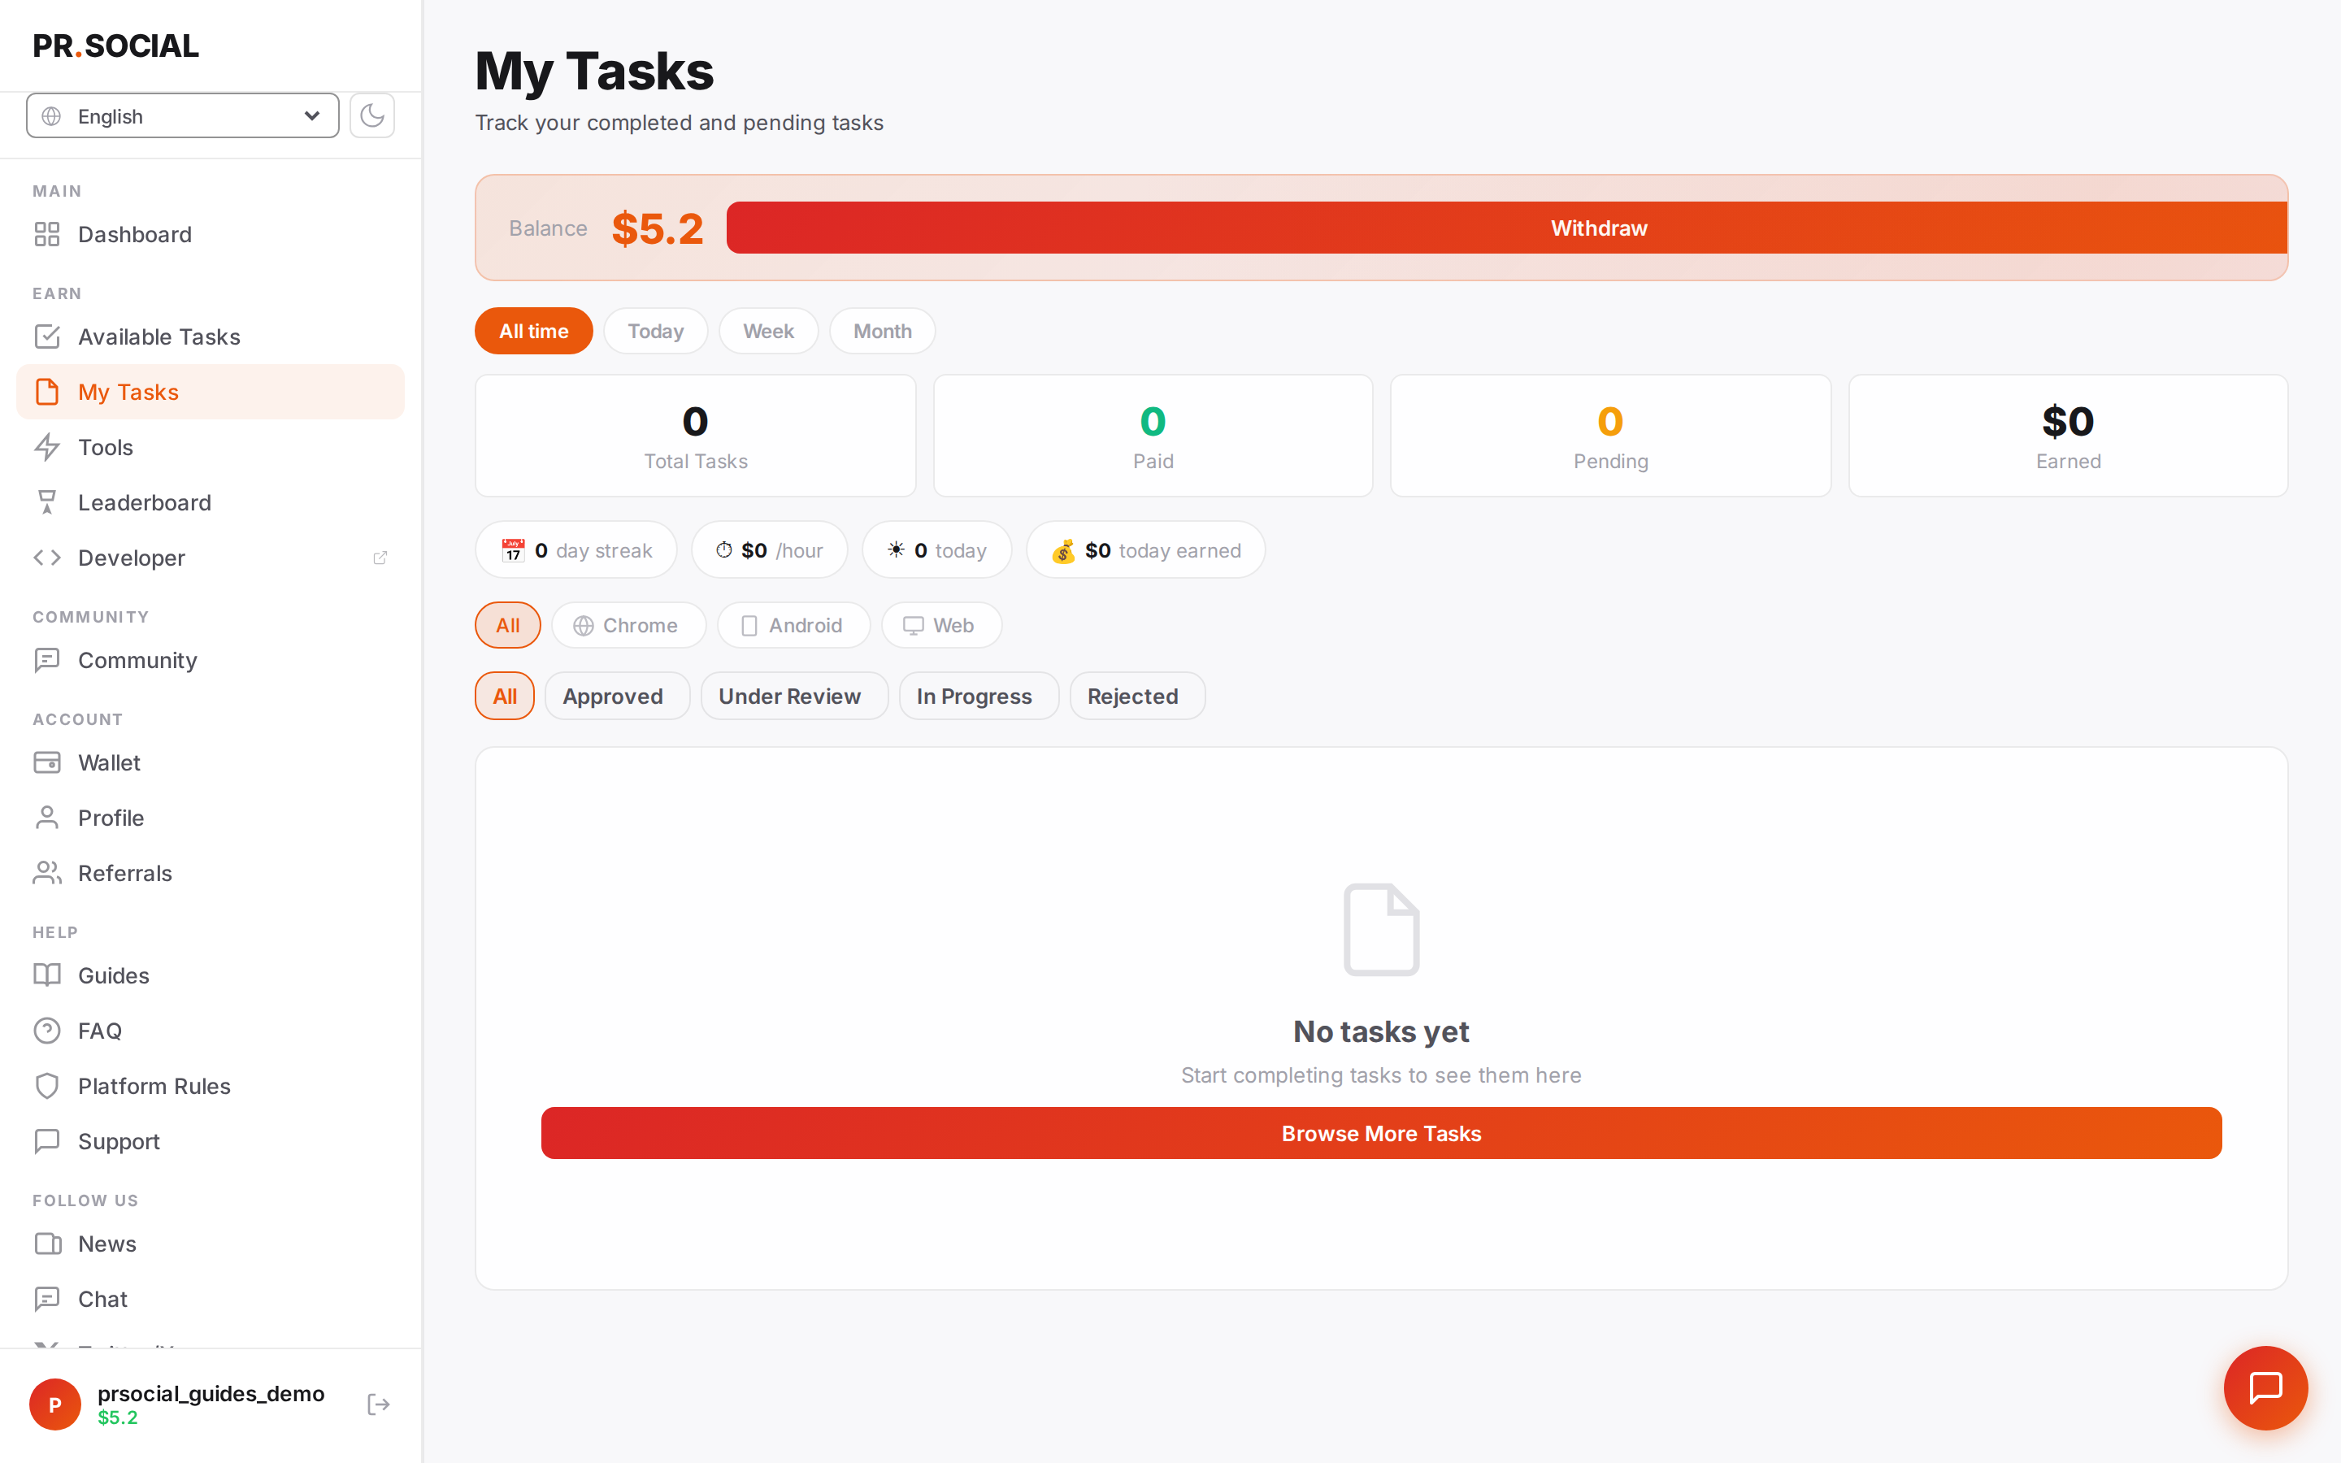The image size is (2341, 1463).
Task: Click the $0 Earned stat card
Action: coord(2068,436)
